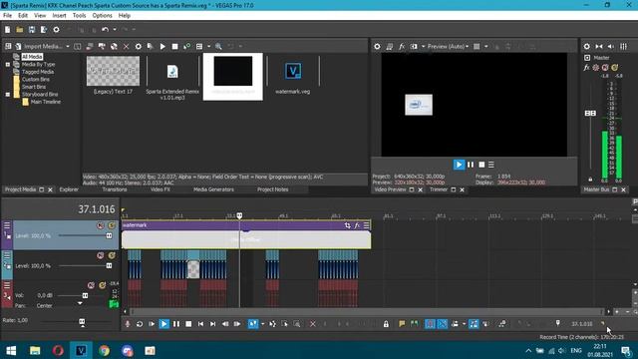Open Import Media dropdown arrow
Viewport: 638px width, 359px height.
click(x=68, y=47)
